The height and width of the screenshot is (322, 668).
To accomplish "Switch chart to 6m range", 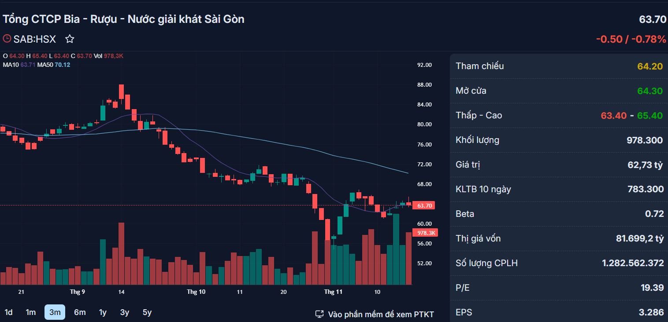I will 80,312.
